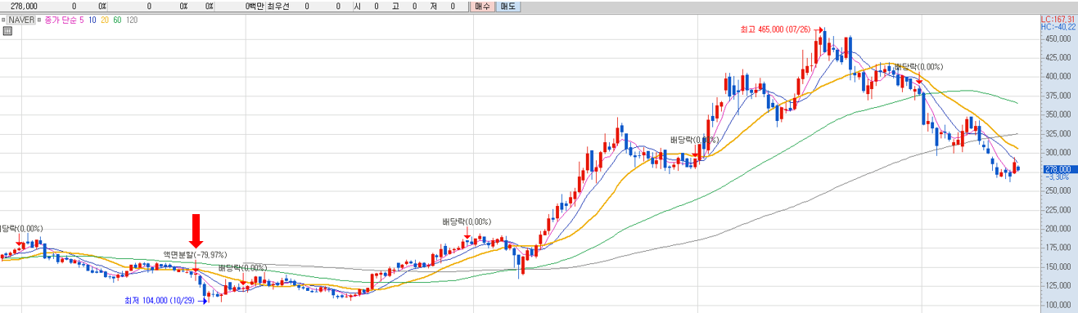This screenshot has width=1078, height=313.
Task: Click the -3.30% change value on axis
Action: point(1058,177)
